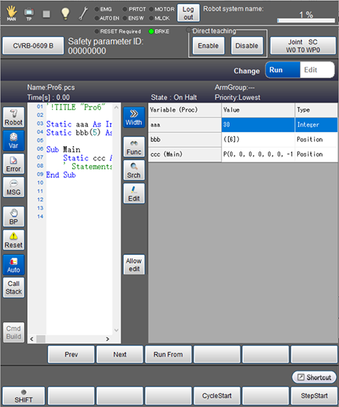This screenshot has width=339, height=407.
Task: Select the ccc (Main) variable row
Action: point(243,155)
